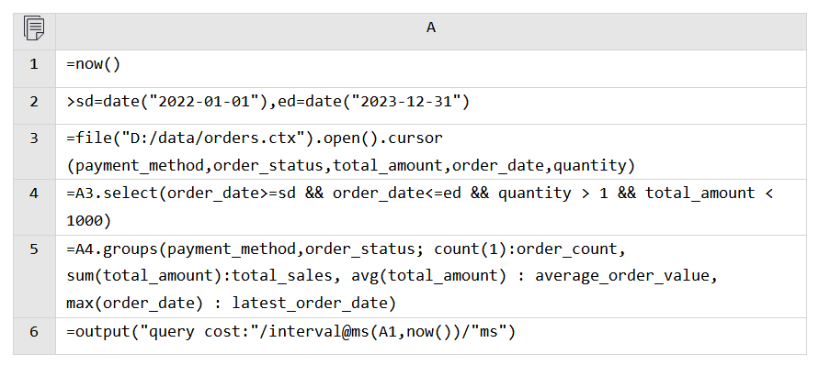
Task: Click the copy script icon in the grid corner
Action: [34, 28]
